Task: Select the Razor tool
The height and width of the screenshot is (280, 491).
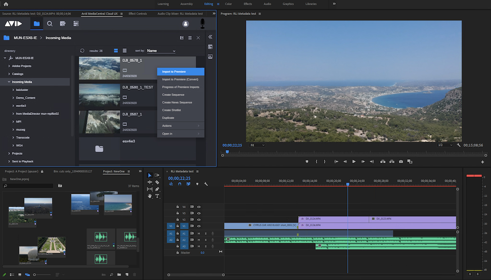Action: click(157, 182)
